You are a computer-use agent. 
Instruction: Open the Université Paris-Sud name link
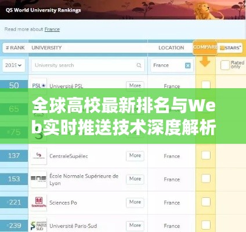coord(73,226)
